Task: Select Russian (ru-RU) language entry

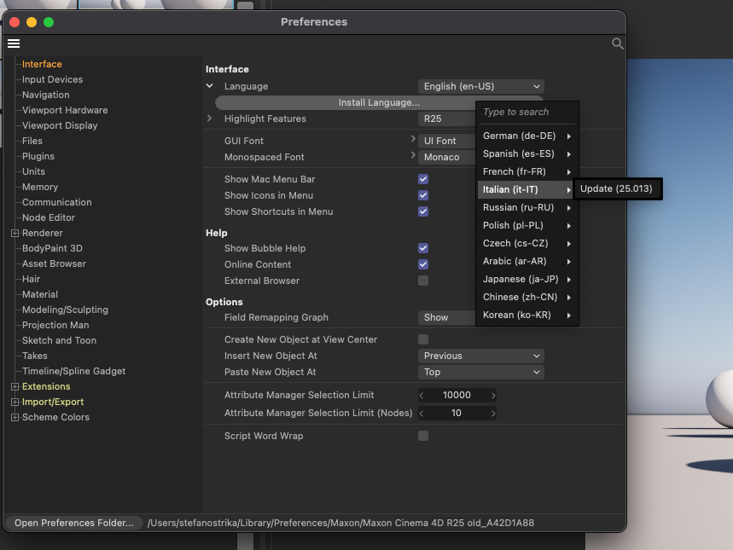Action: (x=527, y=207)
